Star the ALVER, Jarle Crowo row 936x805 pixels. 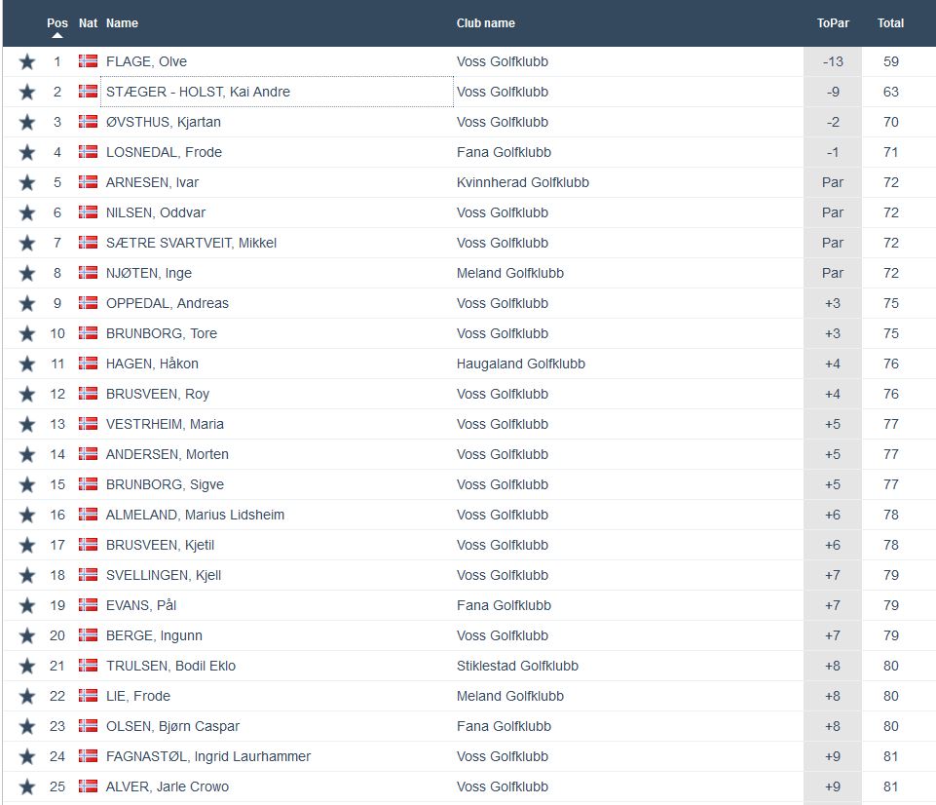point(27,787)
